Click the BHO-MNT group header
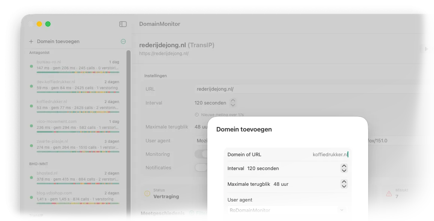This screenshot has height=221, width=434. coord(39,164)
